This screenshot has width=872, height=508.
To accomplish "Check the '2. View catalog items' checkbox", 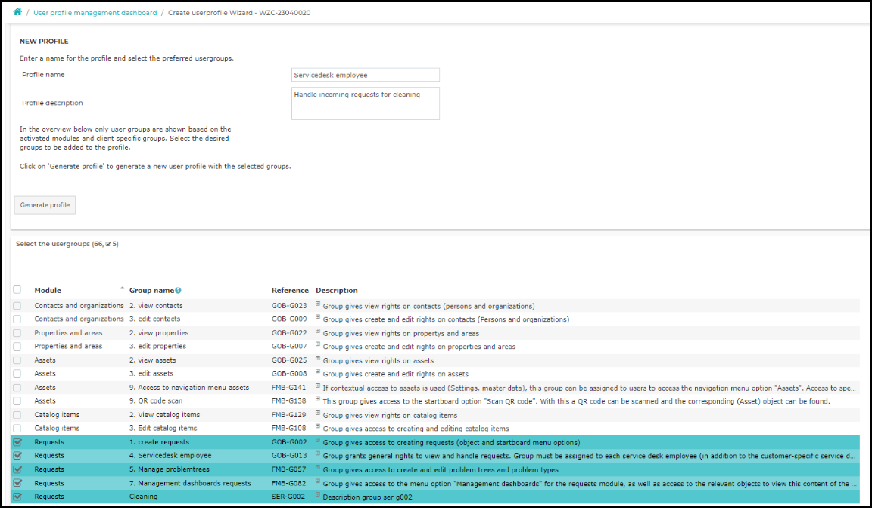I will pos(17,415).
